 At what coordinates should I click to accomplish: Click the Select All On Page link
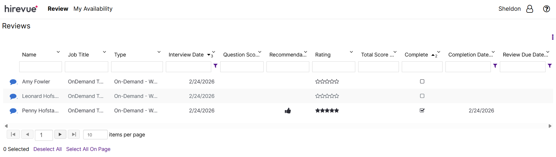tap(88, 149)
